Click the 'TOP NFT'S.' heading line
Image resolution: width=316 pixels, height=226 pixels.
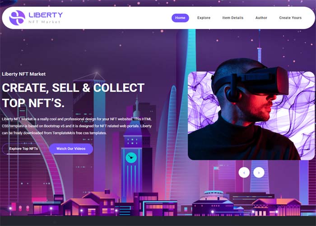click(x=33, y=103)
